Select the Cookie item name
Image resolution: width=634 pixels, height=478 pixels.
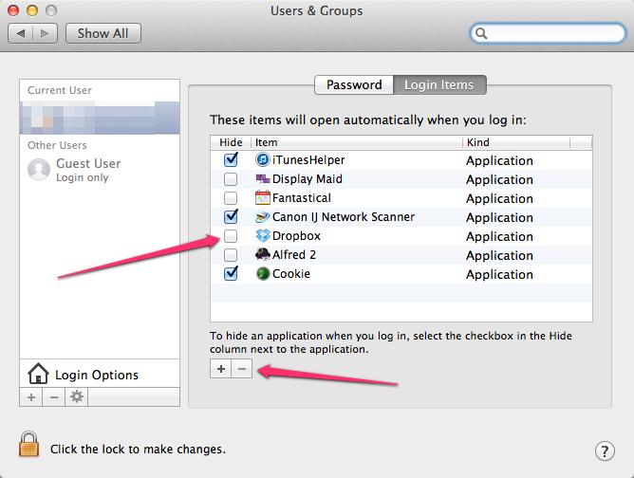tap(291, 273)
